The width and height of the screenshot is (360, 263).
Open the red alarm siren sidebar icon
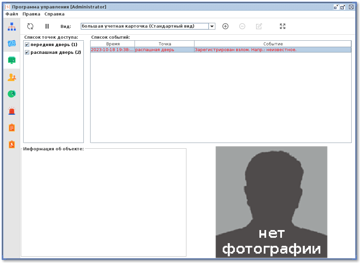(12, 111)
